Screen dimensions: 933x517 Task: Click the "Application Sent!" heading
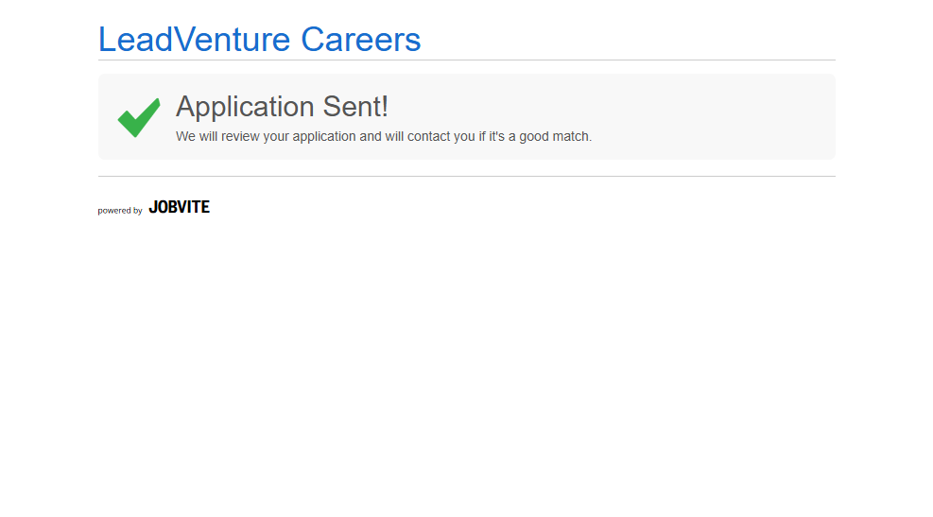point(282,107)
